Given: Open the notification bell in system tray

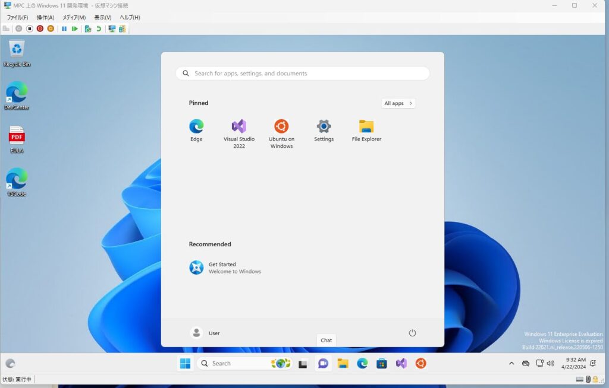Looking at the screenshot, I should pos(593,364).
